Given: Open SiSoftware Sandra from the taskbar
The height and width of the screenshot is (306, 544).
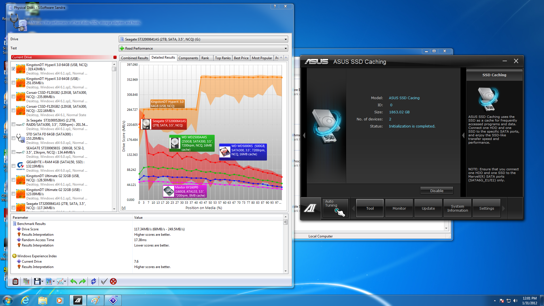Looking at the screenshot, I should 113,300.
